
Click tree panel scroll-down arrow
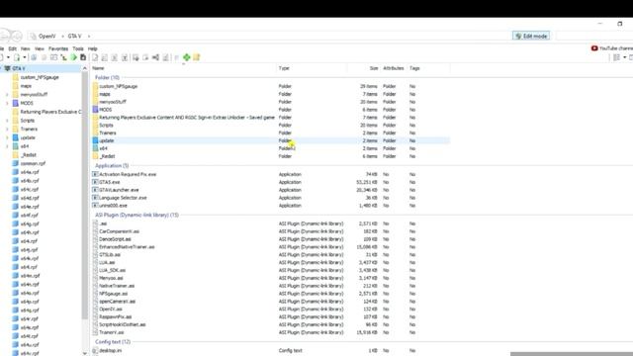pos(84,353)
